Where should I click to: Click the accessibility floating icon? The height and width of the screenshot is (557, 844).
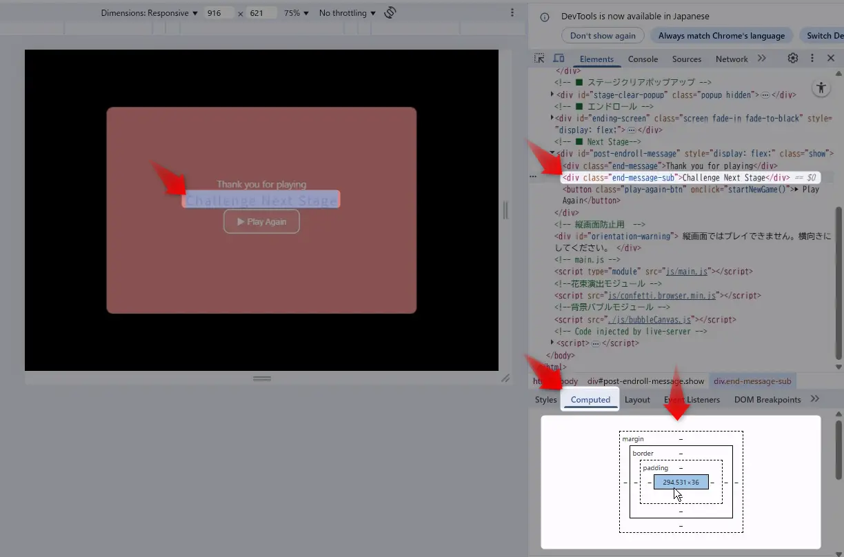point(821,88)
